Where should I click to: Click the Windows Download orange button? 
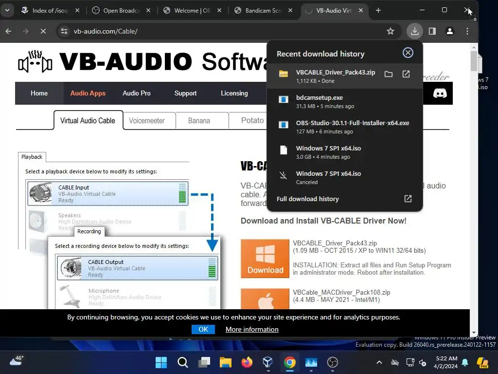coord(265,259)
